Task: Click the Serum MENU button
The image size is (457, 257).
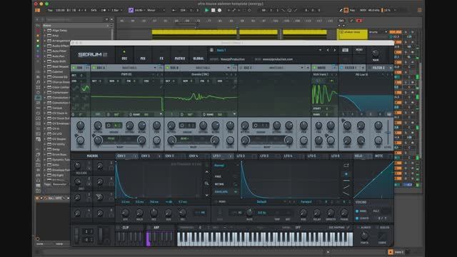Action: 359,50
